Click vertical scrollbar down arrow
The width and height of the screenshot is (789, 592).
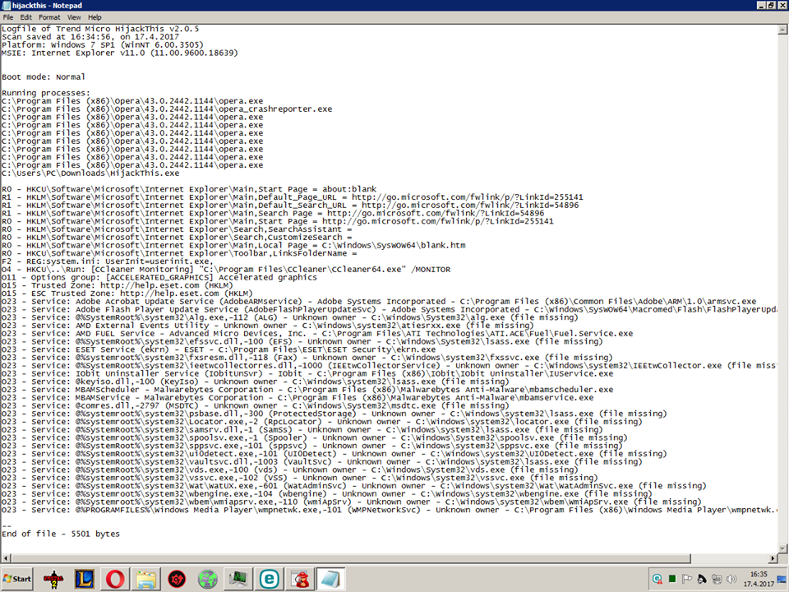782,548
